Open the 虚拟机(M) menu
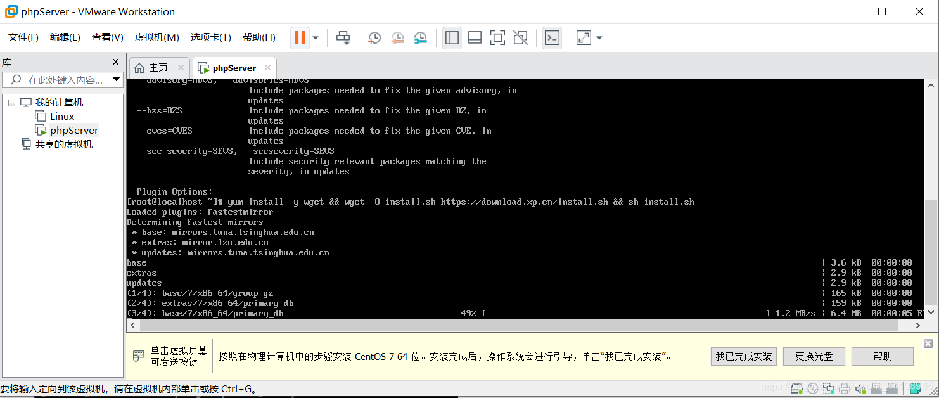The width and height of the screenshot is (939, 398). click(156, 37)
